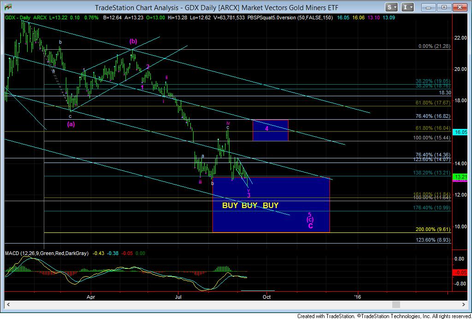This screenshot has height=319, width=472.
Task: Click the yellow -0.43 MACD value
Action: (98, 254)
